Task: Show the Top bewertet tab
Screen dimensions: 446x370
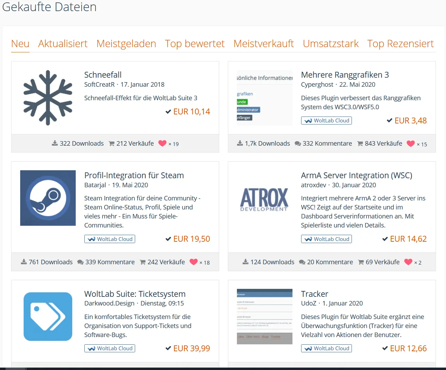Action: click(x=195, y=44)
